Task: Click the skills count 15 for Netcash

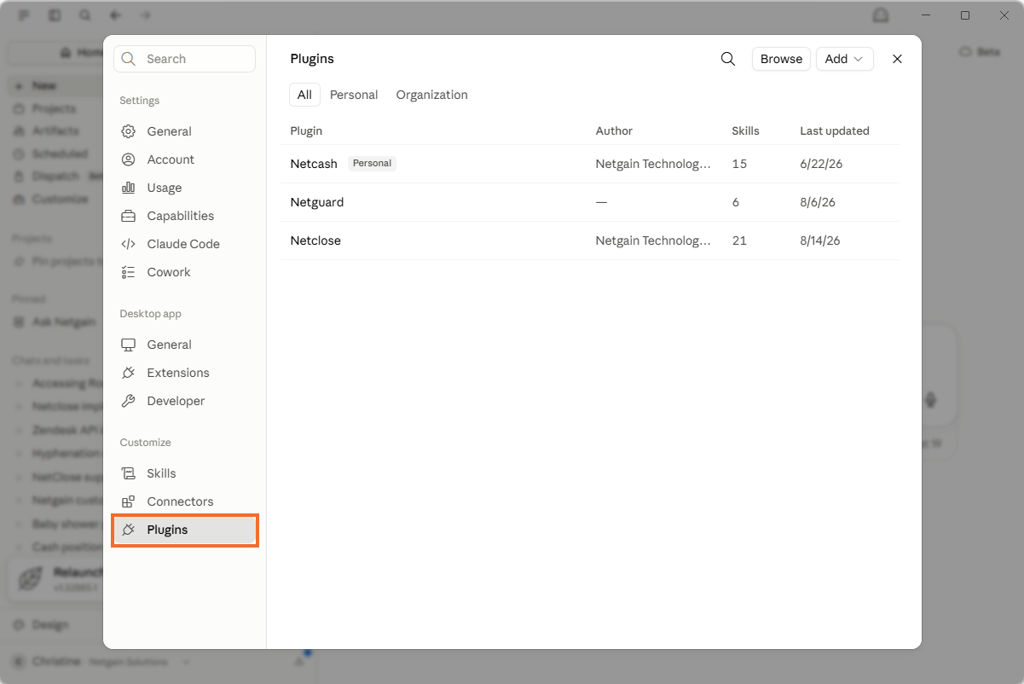Action: [x=739, y=164]
